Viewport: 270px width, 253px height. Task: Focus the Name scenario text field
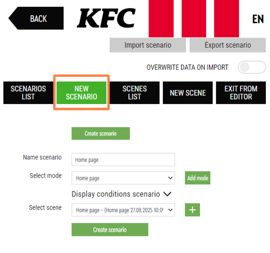coord(123,160)
